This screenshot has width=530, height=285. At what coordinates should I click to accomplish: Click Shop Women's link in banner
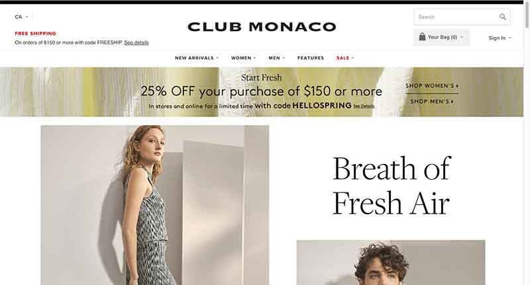pos(432,86)
